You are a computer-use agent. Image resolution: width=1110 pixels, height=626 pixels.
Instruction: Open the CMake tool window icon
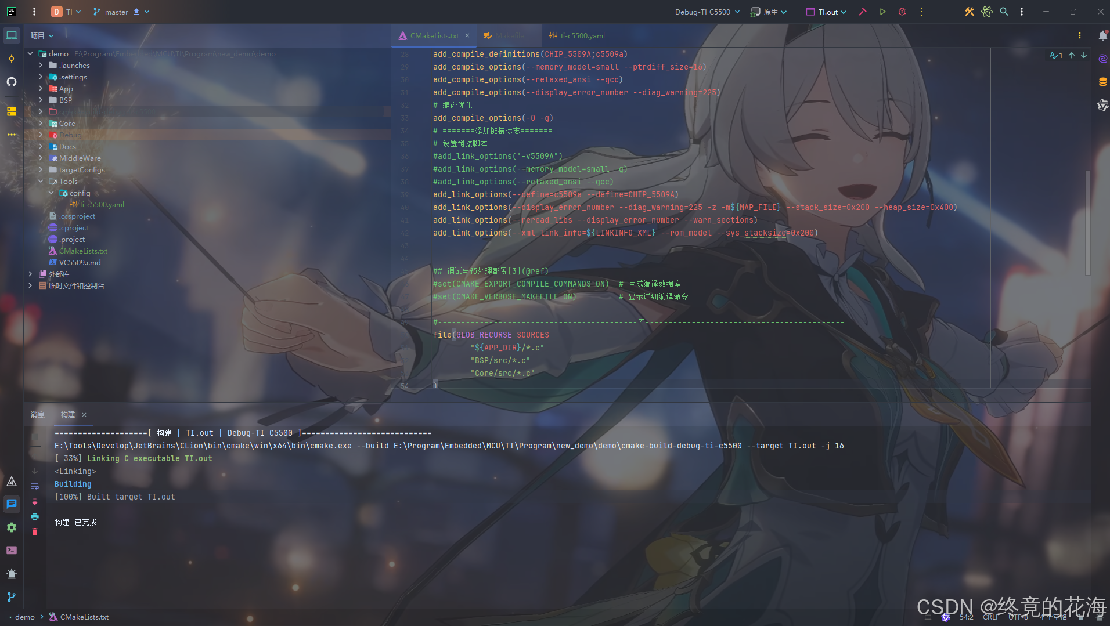coord(12,481)
